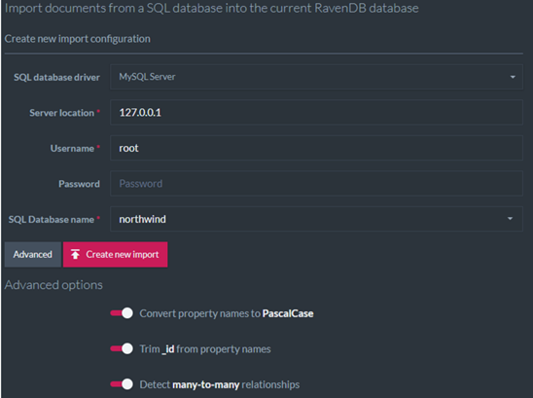Disable Trim _id from property names switch

coord(122,348)
